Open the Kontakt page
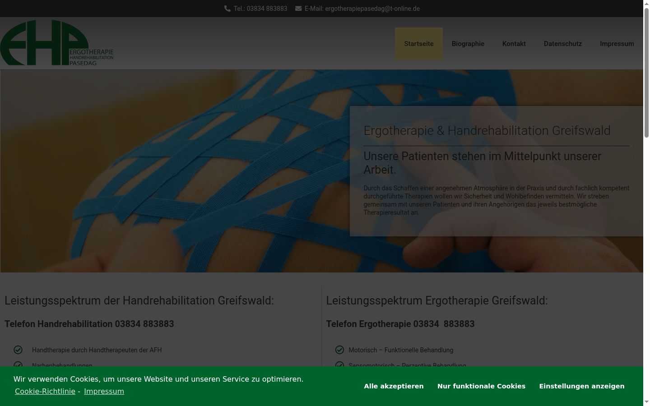The image size is (650, 406). pos(514,44)
